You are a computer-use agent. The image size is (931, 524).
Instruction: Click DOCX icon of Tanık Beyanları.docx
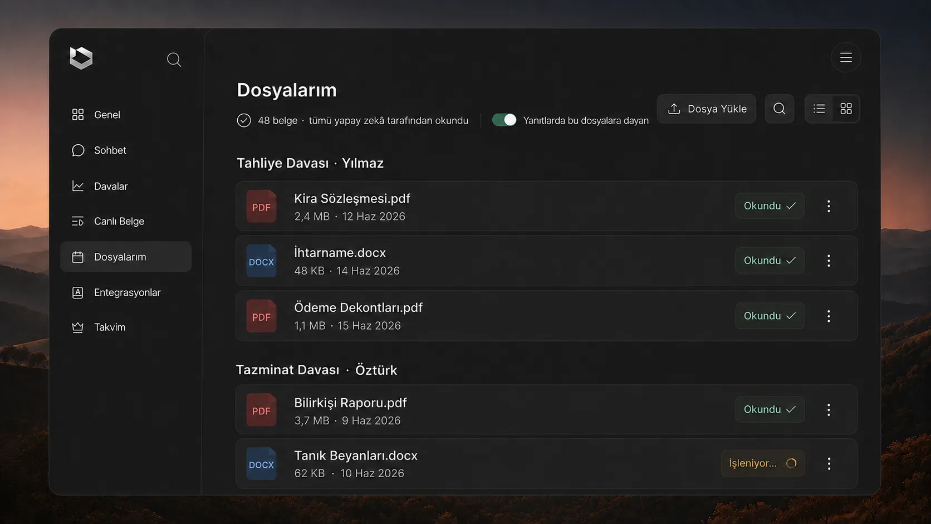(x=261, y=464)
